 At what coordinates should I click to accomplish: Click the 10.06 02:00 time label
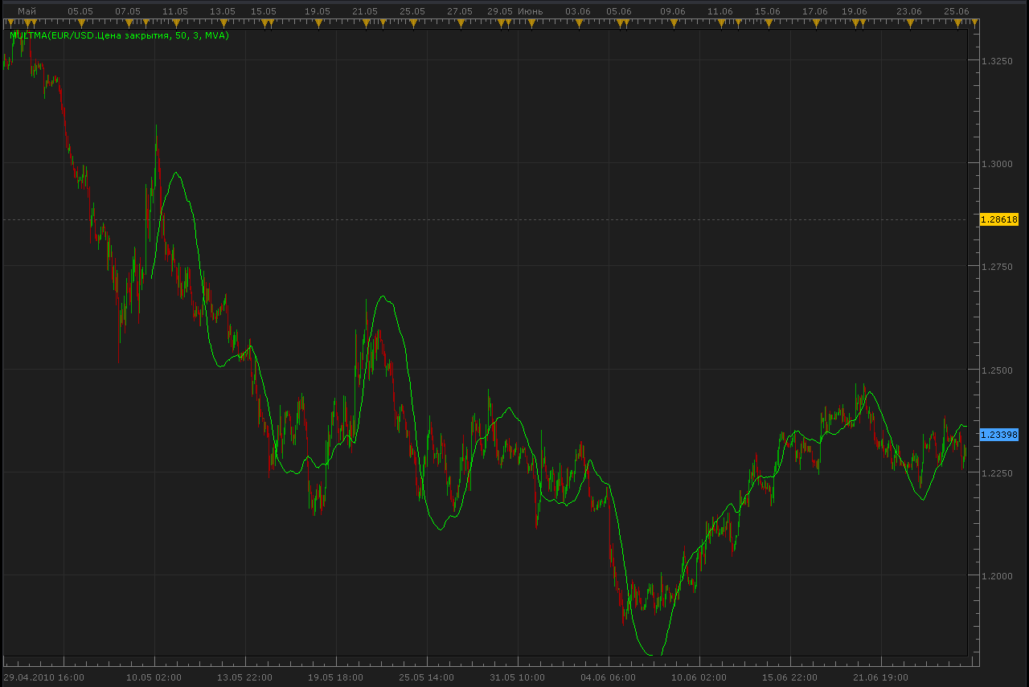(699, 677)
